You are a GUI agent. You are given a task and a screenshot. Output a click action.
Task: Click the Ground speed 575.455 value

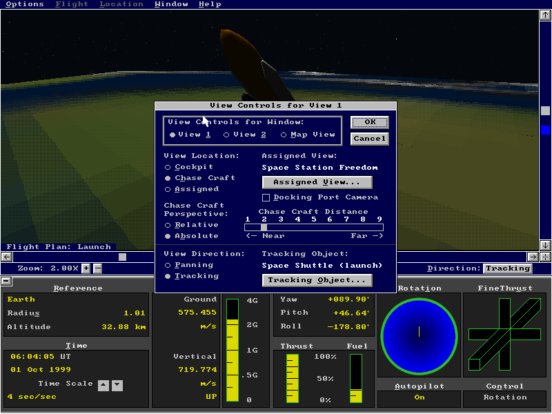point(197,313)
